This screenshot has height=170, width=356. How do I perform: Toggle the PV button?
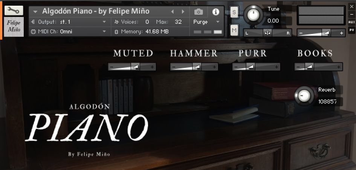352,30
